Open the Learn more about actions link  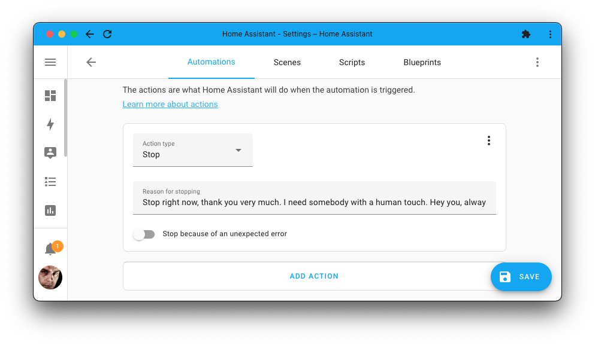[x=170, y=104]
